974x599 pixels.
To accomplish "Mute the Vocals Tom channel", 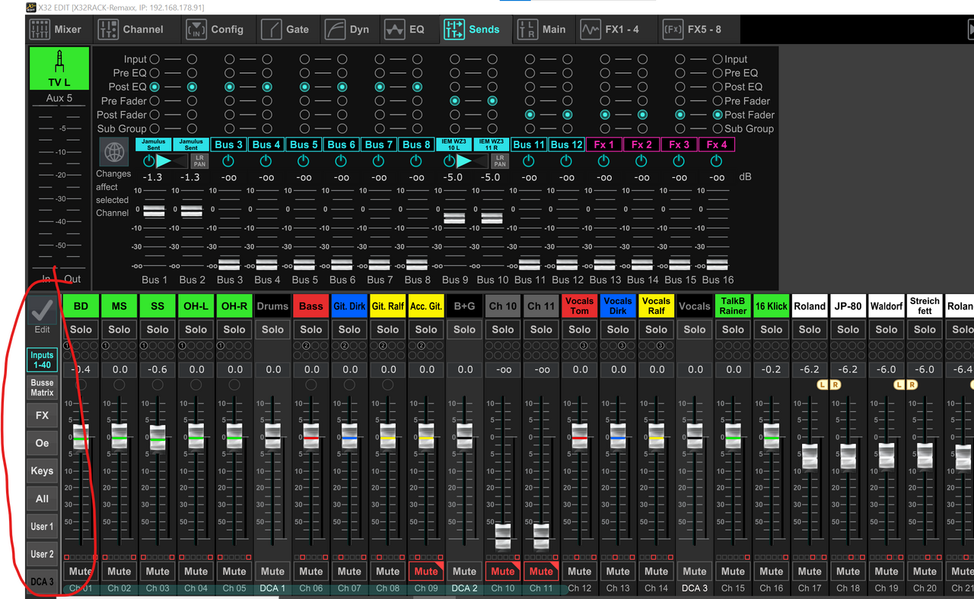I will click(580, 572).
